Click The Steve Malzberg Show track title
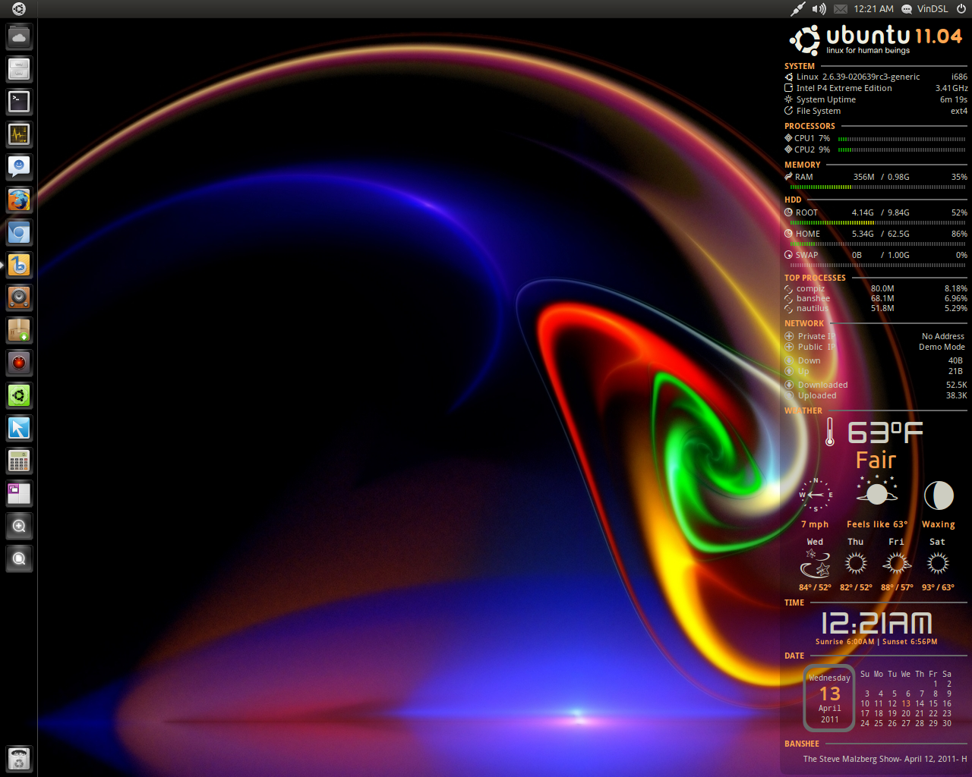Viewport: 972px width, 777px height. (x=885, y=759)
